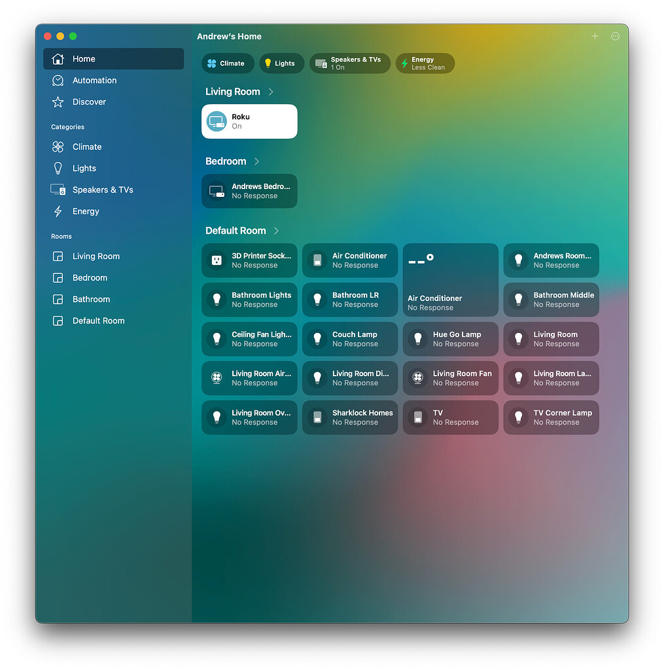Click the Lights bulb icon in sidebar
Screen dimensions: 664x670
pos(58,168)
